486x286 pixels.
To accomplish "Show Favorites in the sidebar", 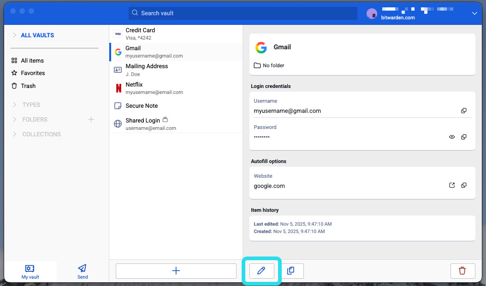I will (33, 73).
